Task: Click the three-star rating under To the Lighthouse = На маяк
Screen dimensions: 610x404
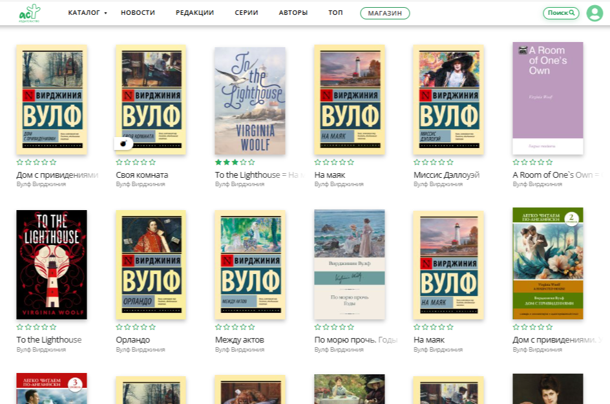Action: point(235,162)
